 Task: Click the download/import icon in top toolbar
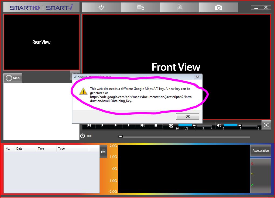tap(101, 8)
